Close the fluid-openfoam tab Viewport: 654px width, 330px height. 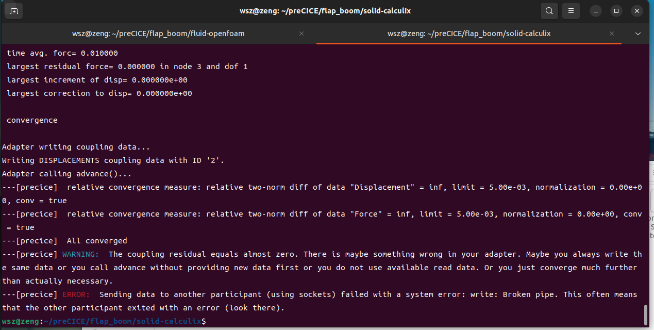301,34
